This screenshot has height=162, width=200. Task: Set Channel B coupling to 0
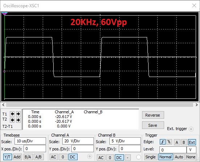coord(110,158)
